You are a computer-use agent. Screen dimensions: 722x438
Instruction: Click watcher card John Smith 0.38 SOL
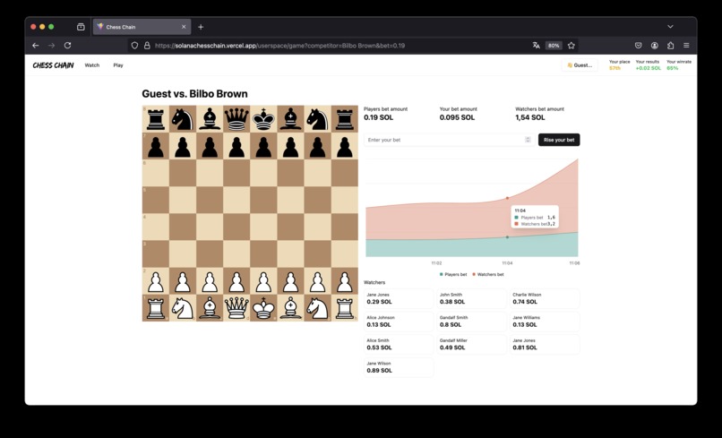tap(471, 298)
